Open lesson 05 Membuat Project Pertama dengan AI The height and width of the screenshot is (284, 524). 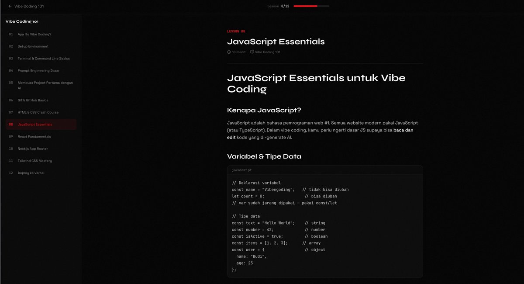41,85
